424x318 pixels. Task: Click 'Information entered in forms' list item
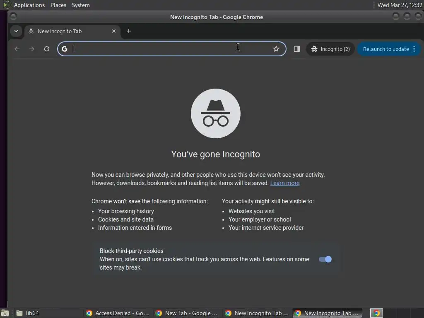pyautogui.click(x=135, y=228)
